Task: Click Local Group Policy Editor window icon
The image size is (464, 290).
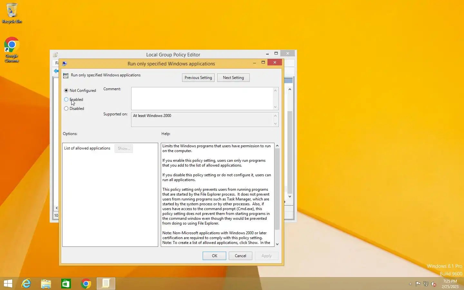Action: pos(55,54)
